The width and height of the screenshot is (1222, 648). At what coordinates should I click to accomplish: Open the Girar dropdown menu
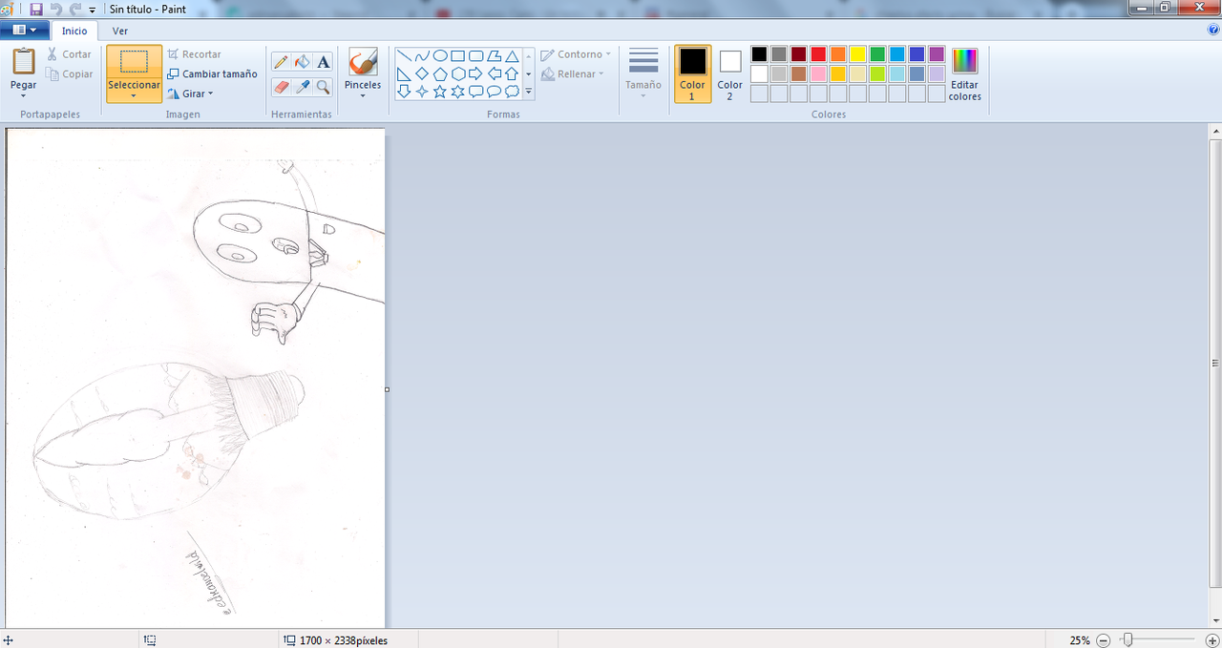(x=190, y=94)
